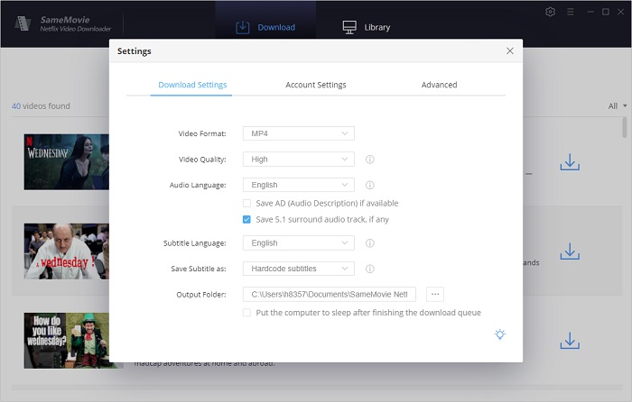This screenshot has height=402, width=632.
Task: Open the settings gear in title bar
Action: [551, 12]
